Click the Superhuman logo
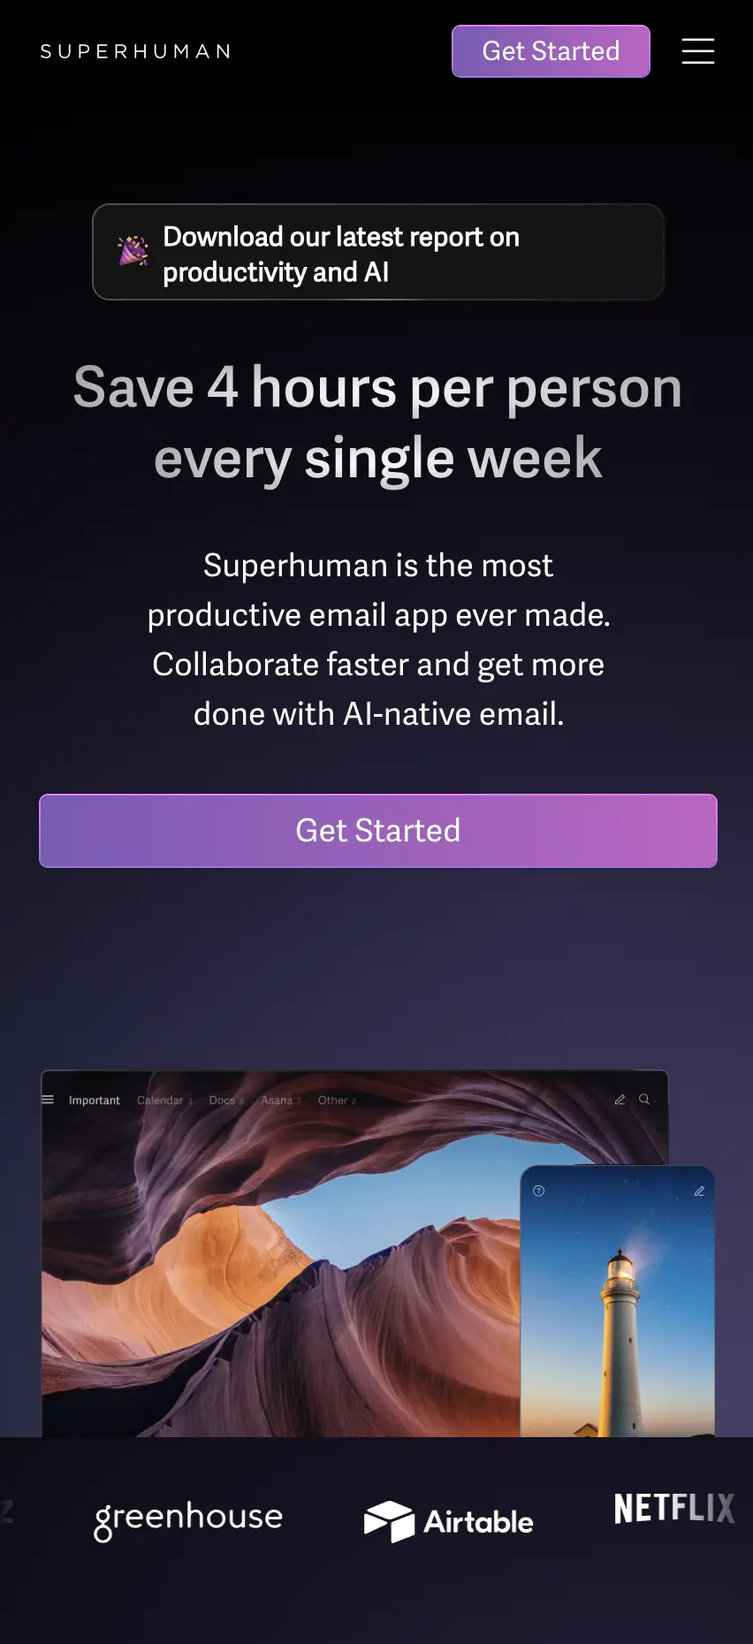Image resolution: width=753 pixels, height=1644 pixels. (136, 51)
